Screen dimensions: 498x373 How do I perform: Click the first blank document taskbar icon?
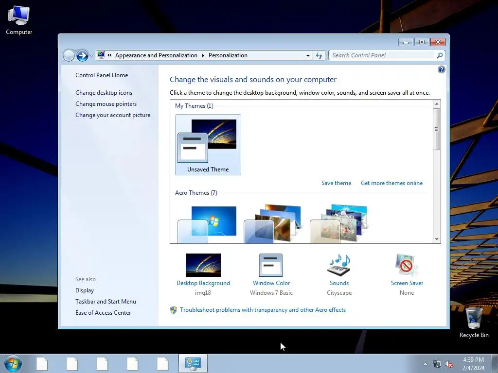[x=42, y=364]
